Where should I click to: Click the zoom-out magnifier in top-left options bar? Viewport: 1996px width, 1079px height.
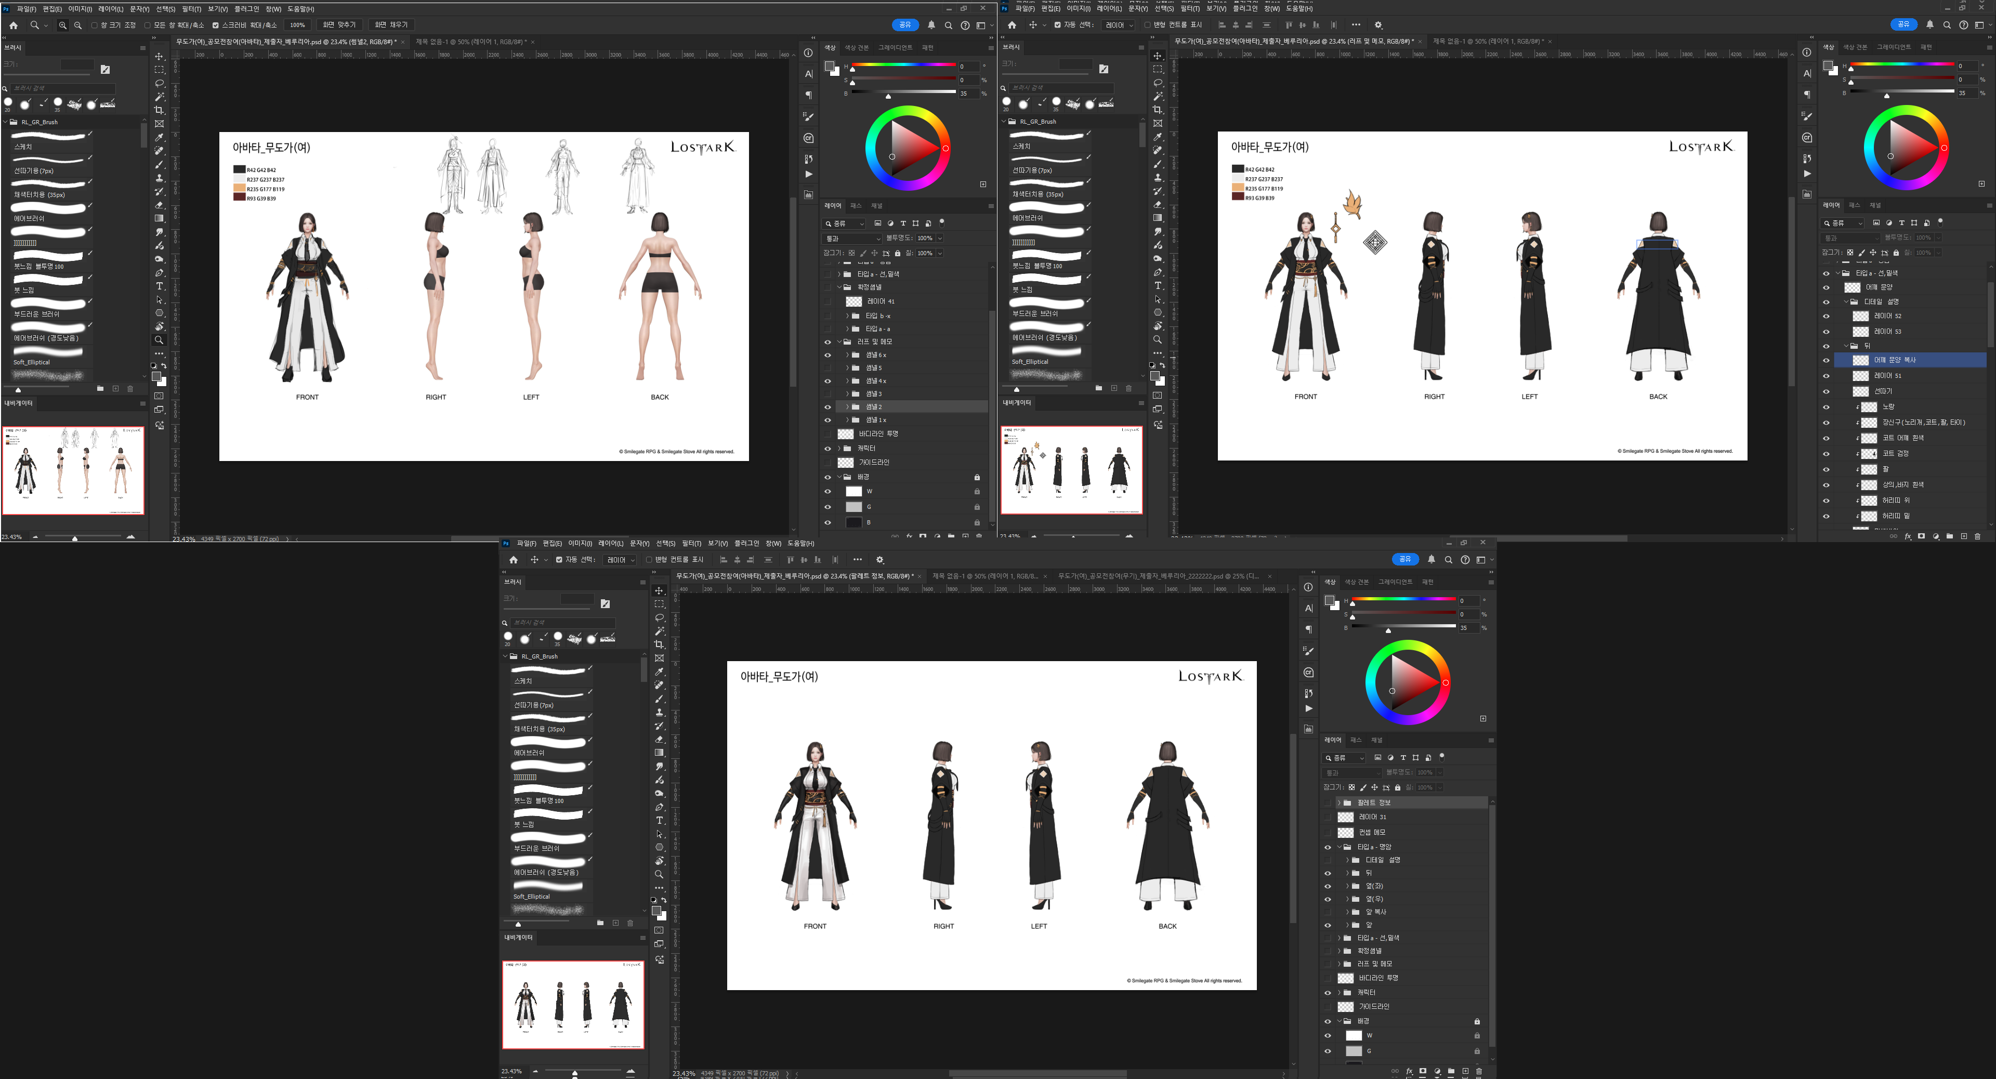(77, 25)
